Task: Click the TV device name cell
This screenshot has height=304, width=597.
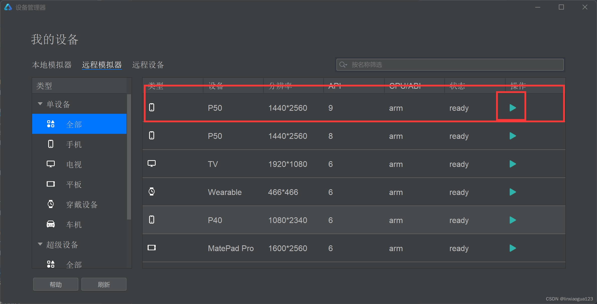Action: [x=213, y=164]
